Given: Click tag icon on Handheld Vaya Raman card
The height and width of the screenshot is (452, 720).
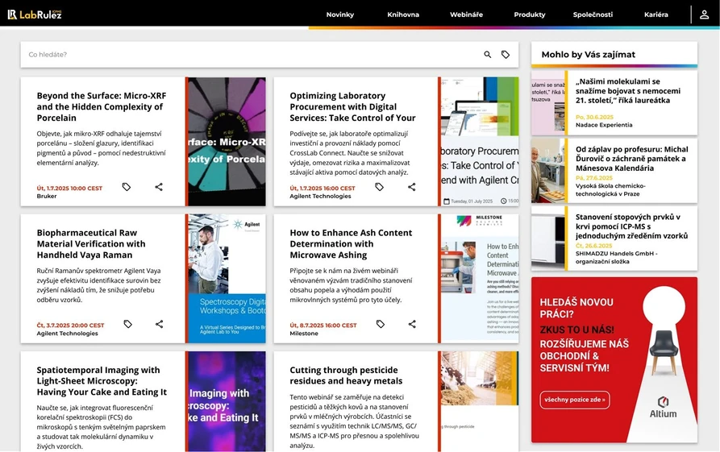Looking at the screenshot, I should click(x=127, y=324).
